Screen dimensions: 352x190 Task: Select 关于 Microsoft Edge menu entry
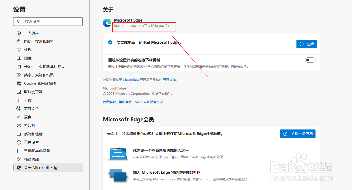point(48,168)
